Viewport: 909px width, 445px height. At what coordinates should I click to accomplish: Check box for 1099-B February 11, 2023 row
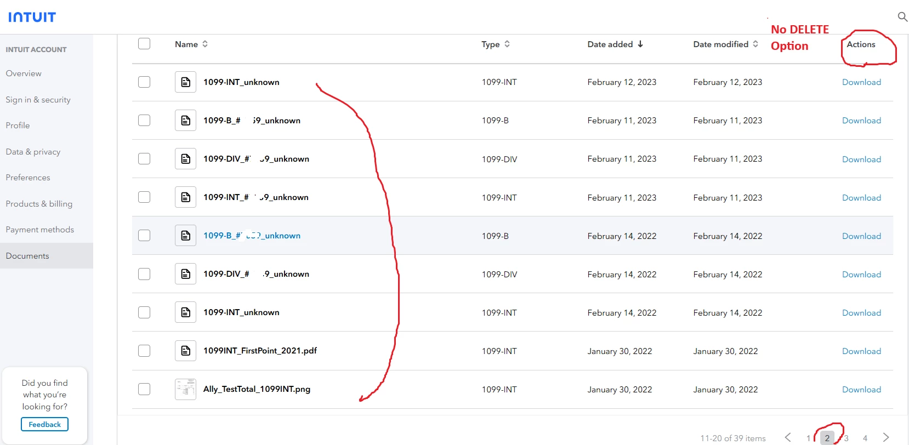tap(144, 120)
